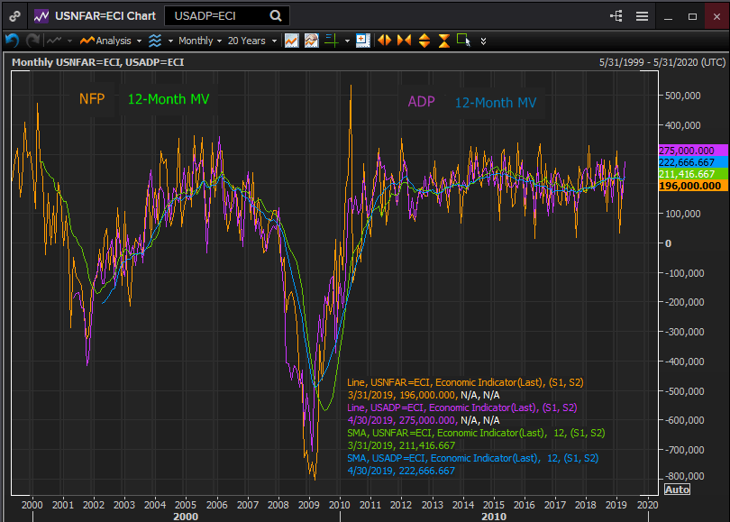Toggle Auto scaling at bottom right
The image size is (730, 522).
pyautogui.click(x=677, y=489)
